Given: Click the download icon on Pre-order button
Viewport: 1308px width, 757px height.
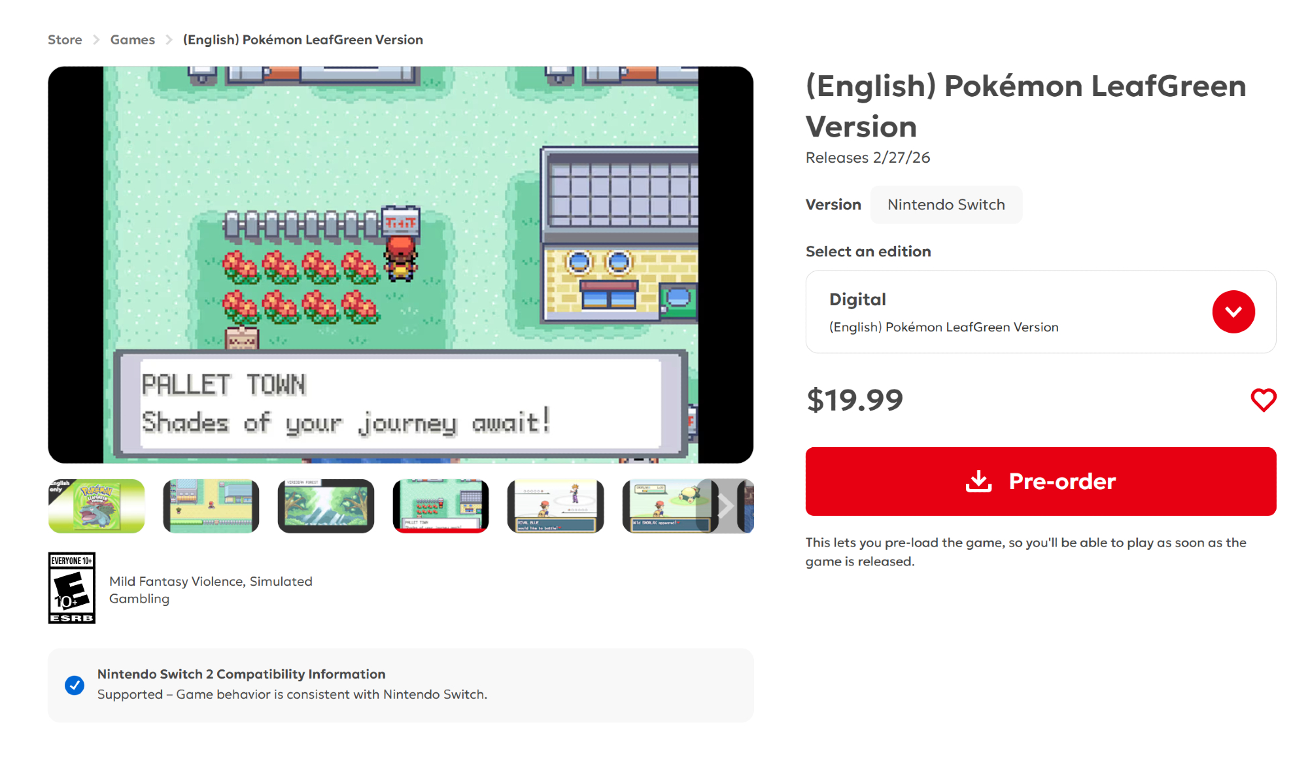Looking at the screenshot, I should [978, 481].
